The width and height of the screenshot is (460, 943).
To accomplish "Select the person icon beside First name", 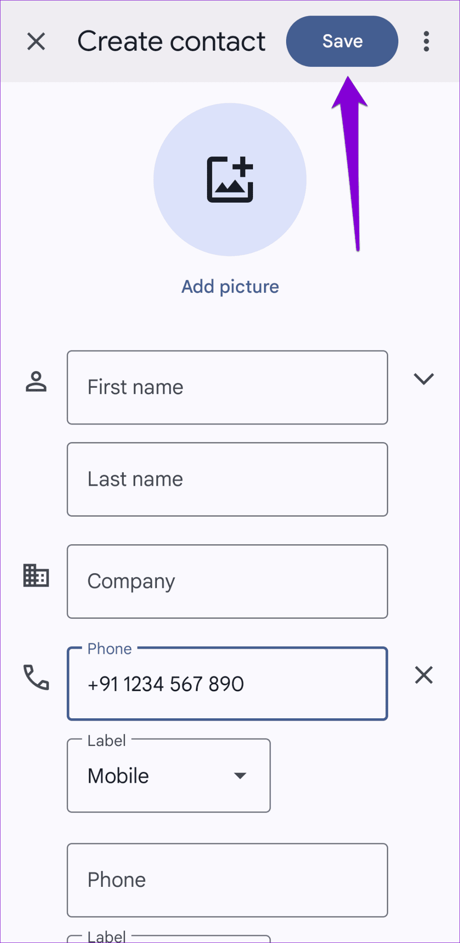I will pyautogui.click(x=36, y=382).
